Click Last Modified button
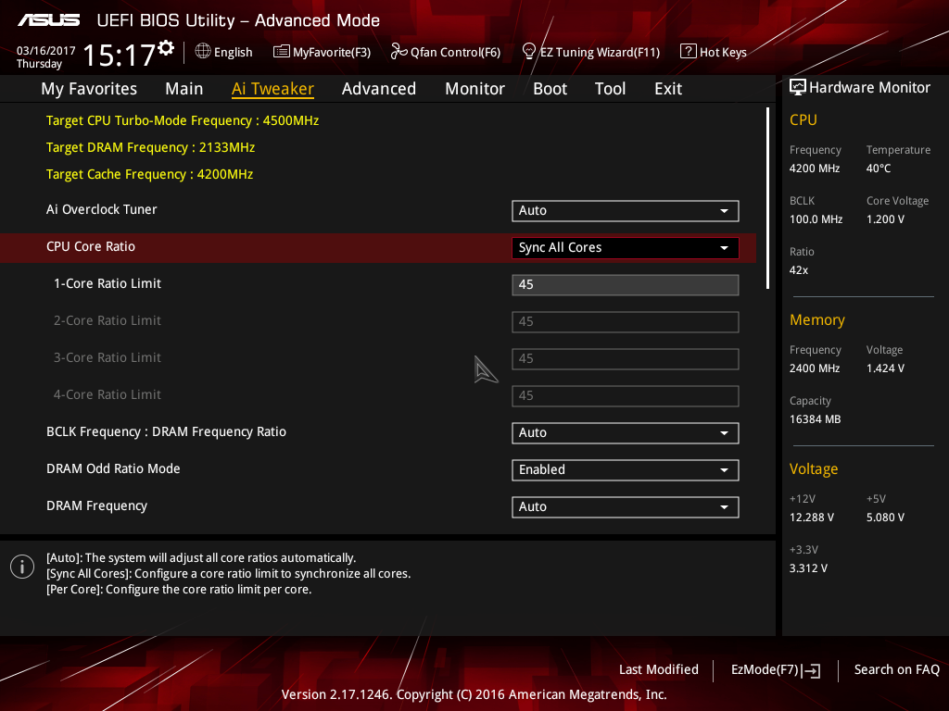The width and height of the screenshot is (949, 711). pos(659,669)
